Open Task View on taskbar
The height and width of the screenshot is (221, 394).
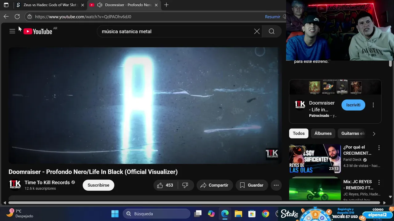(x=198, y=214)
